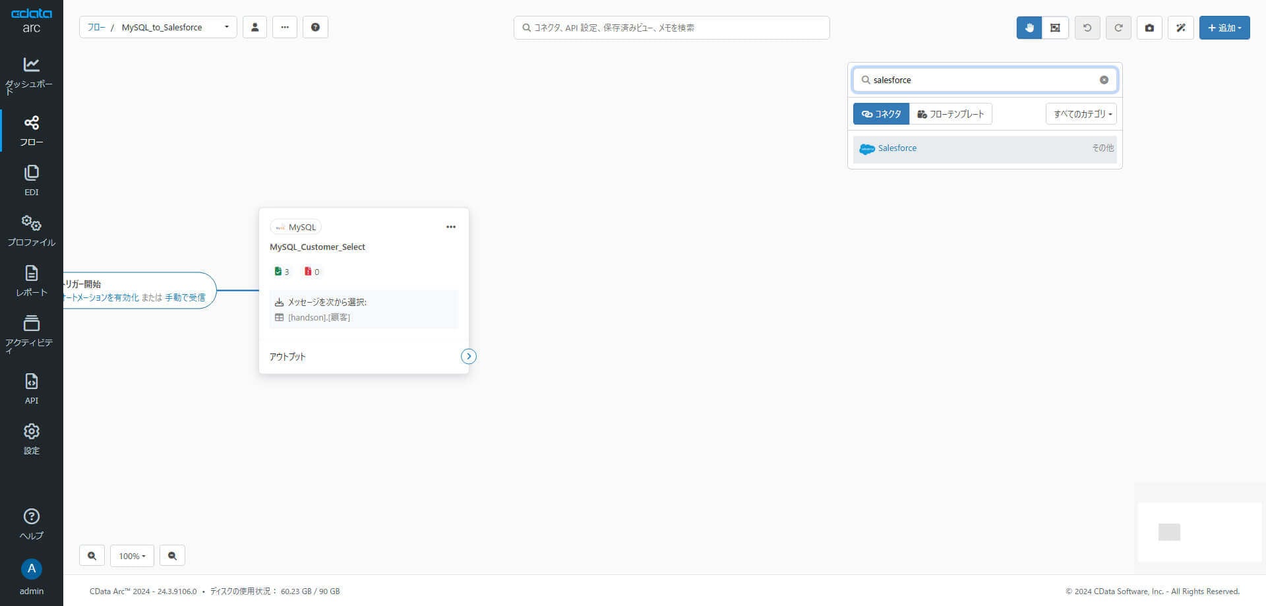Open the すべてのカテゴリ category dropdown
This screenshot has height=606, width=1266.
click(x=1081, y=114)
